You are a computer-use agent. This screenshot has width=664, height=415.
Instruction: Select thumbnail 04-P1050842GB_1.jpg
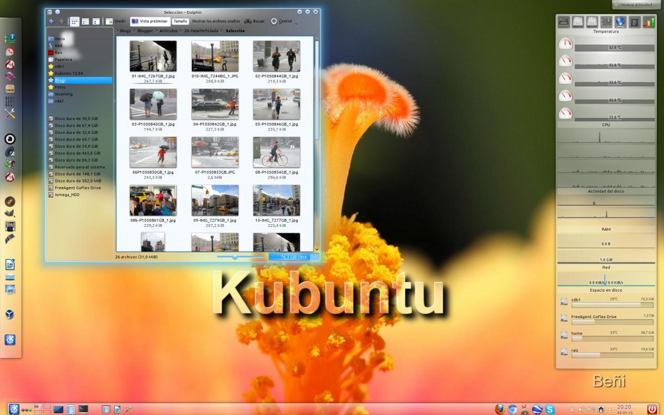coord(215,104)
